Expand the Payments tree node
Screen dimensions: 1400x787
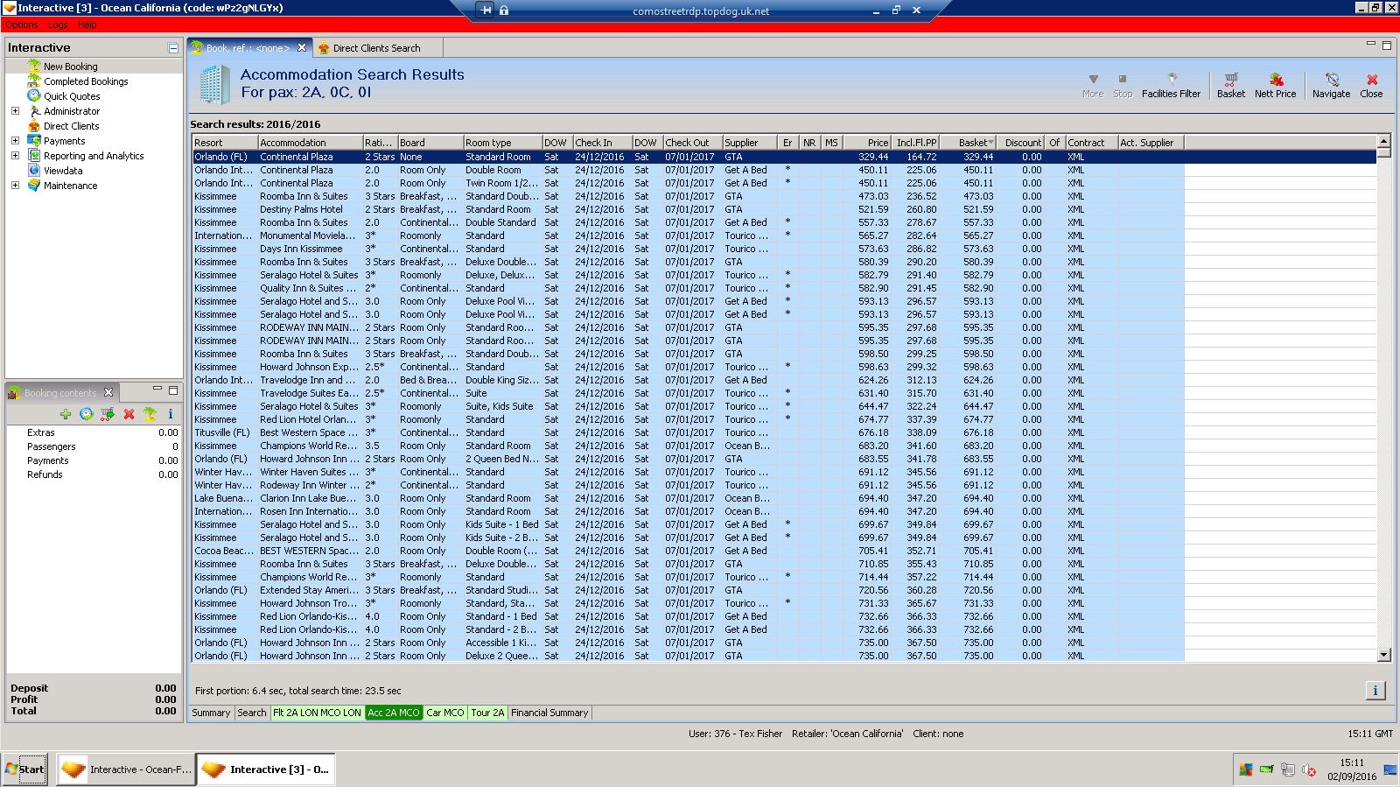pos(15,141)
